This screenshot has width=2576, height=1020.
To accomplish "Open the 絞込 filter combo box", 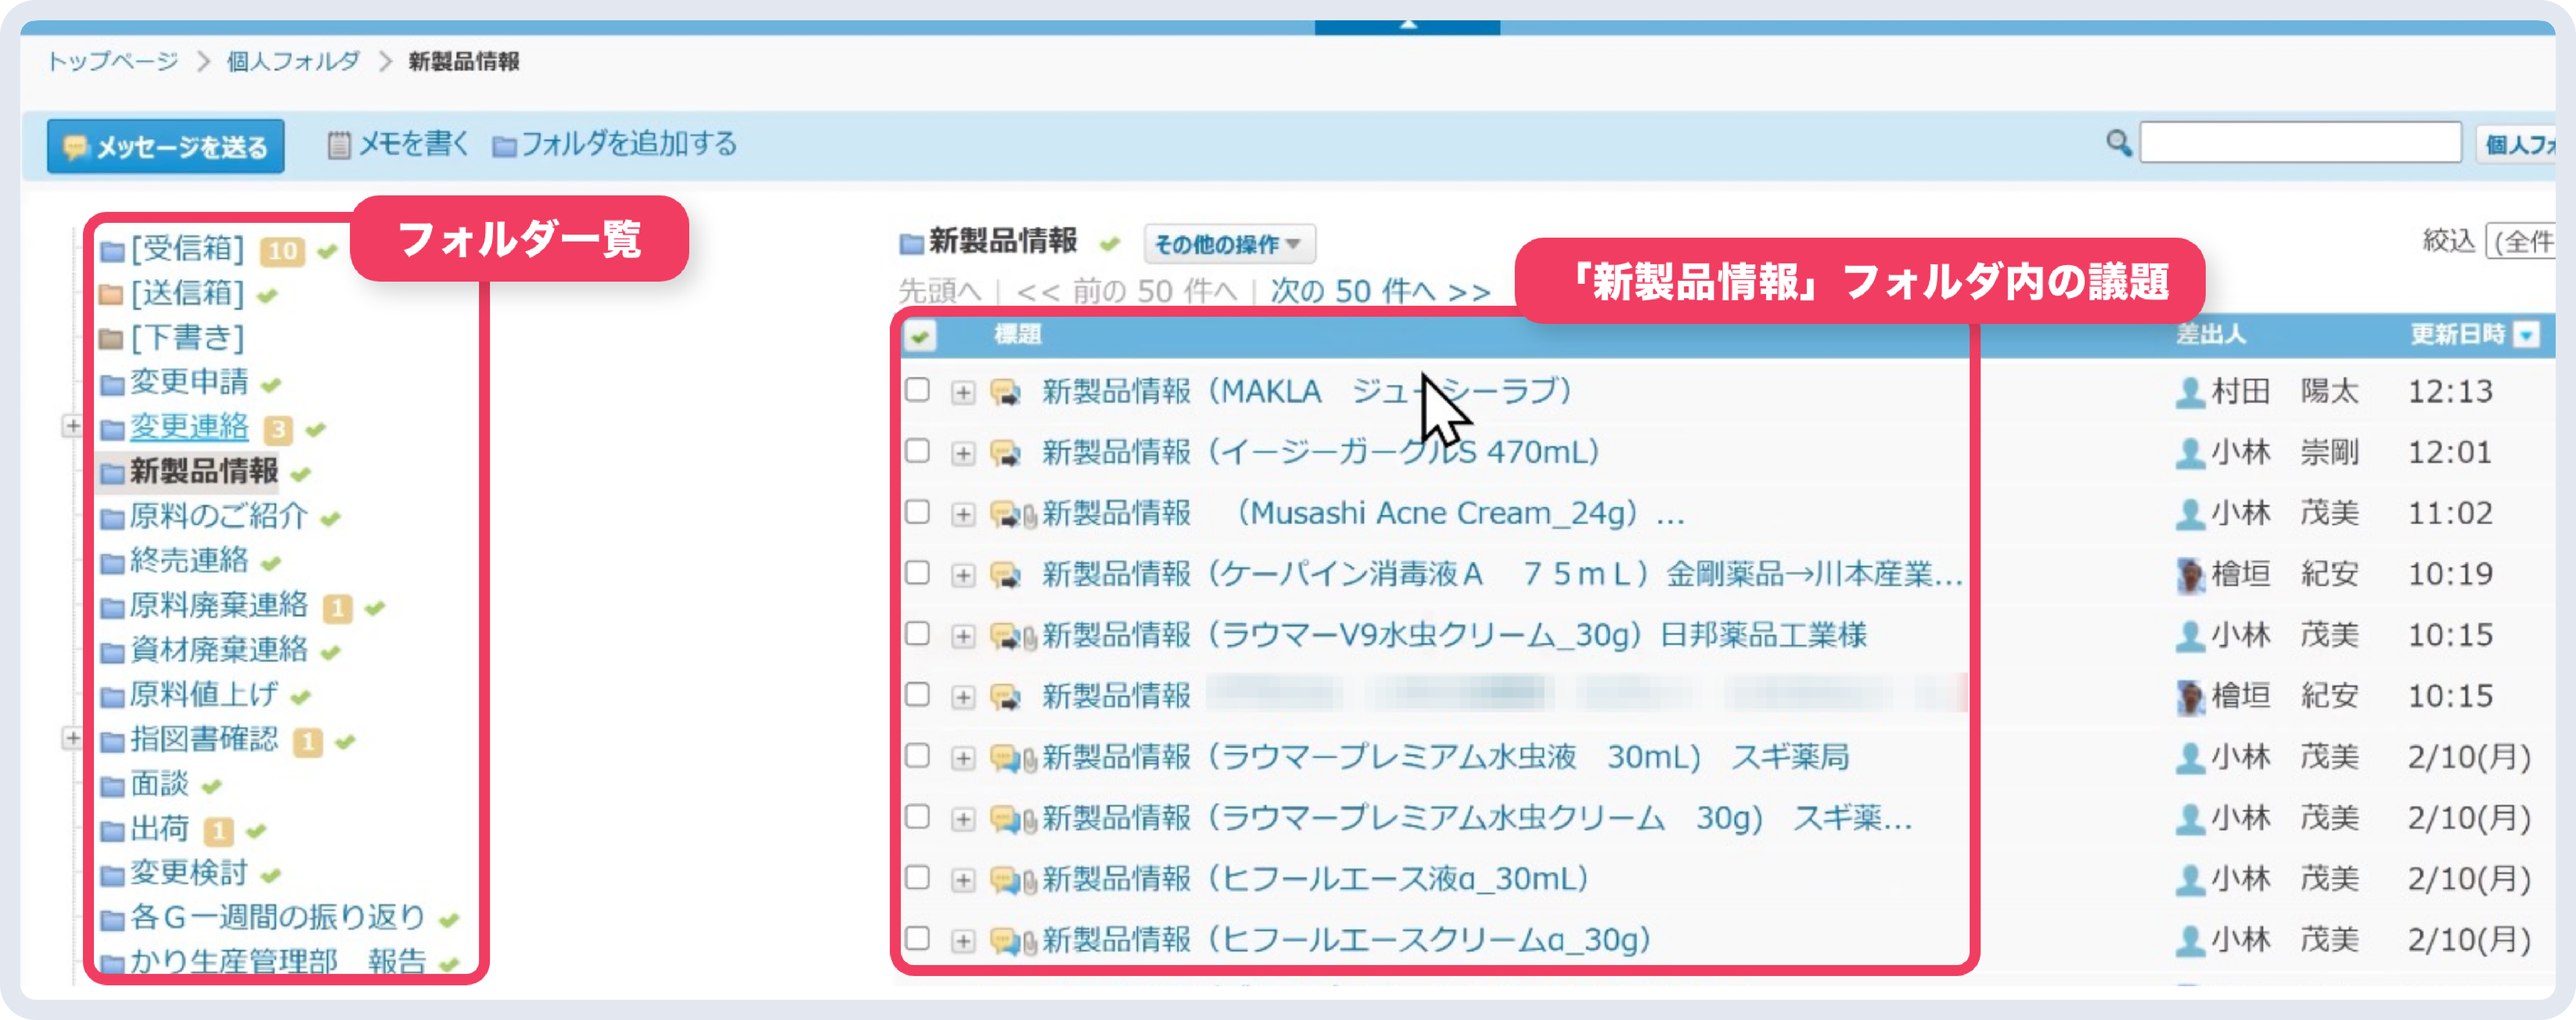I will 2521,242.
